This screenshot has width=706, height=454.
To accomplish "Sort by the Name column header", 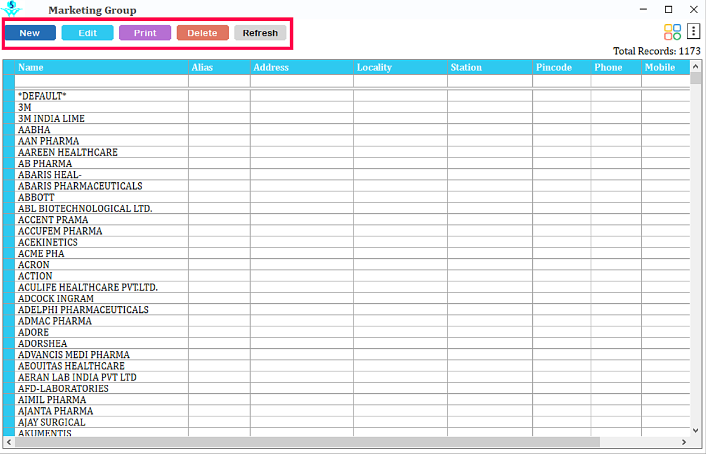I will tap(102, 67).
